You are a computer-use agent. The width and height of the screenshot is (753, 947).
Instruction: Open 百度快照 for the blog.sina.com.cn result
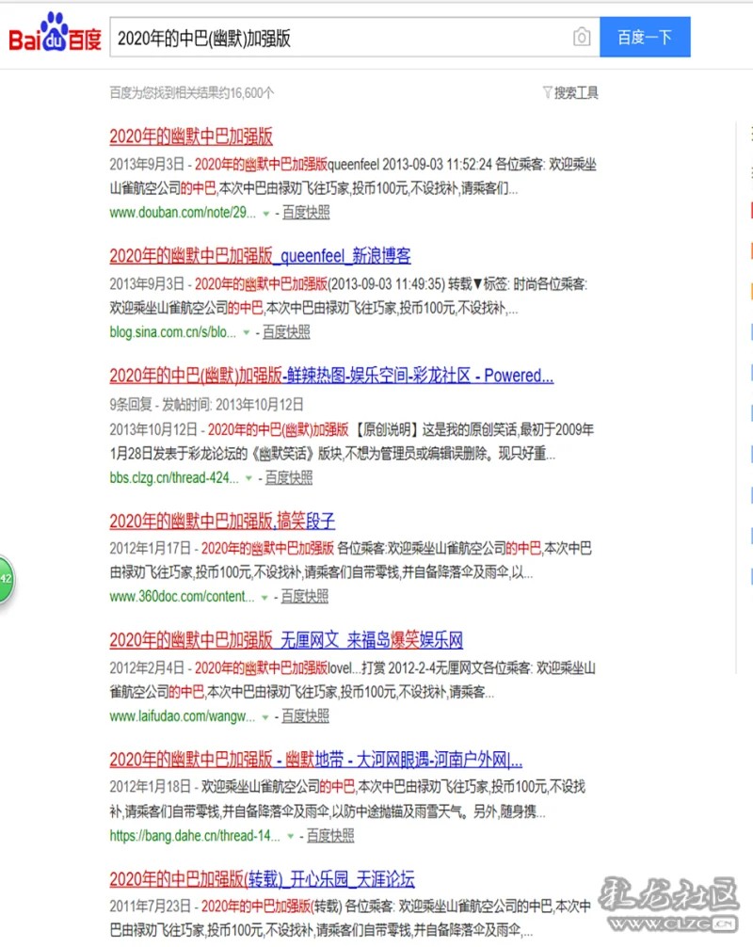286,332
